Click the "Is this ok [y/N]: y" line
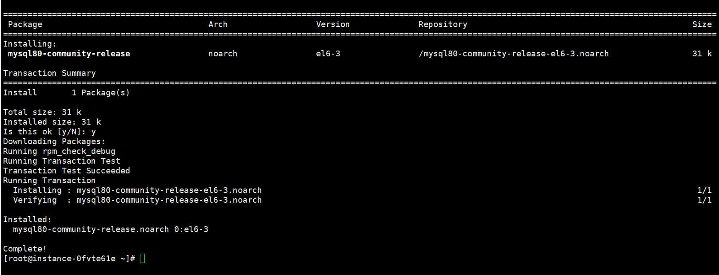Screen dimensions: 719x275 (x=49, y=132)
